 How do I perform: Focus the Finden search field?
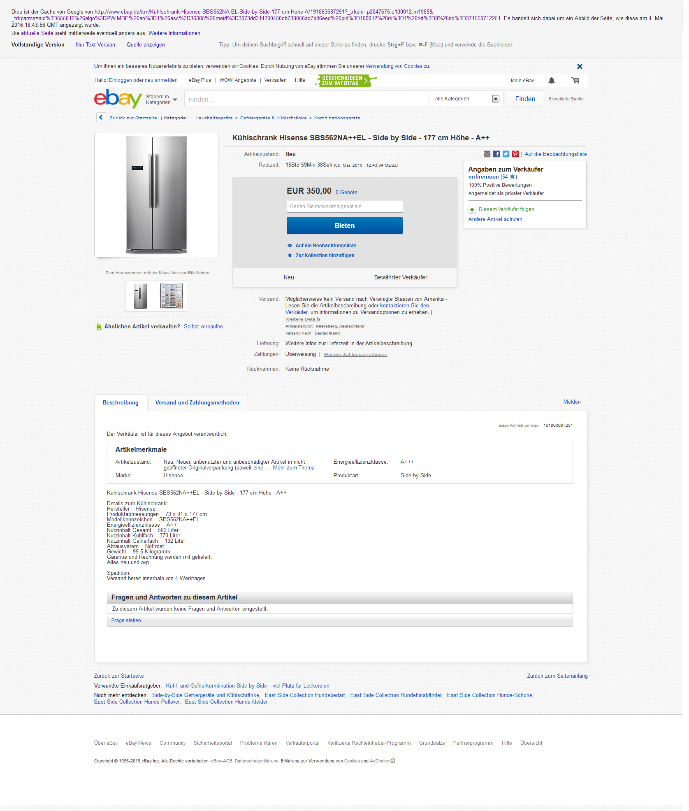(306, 99)
